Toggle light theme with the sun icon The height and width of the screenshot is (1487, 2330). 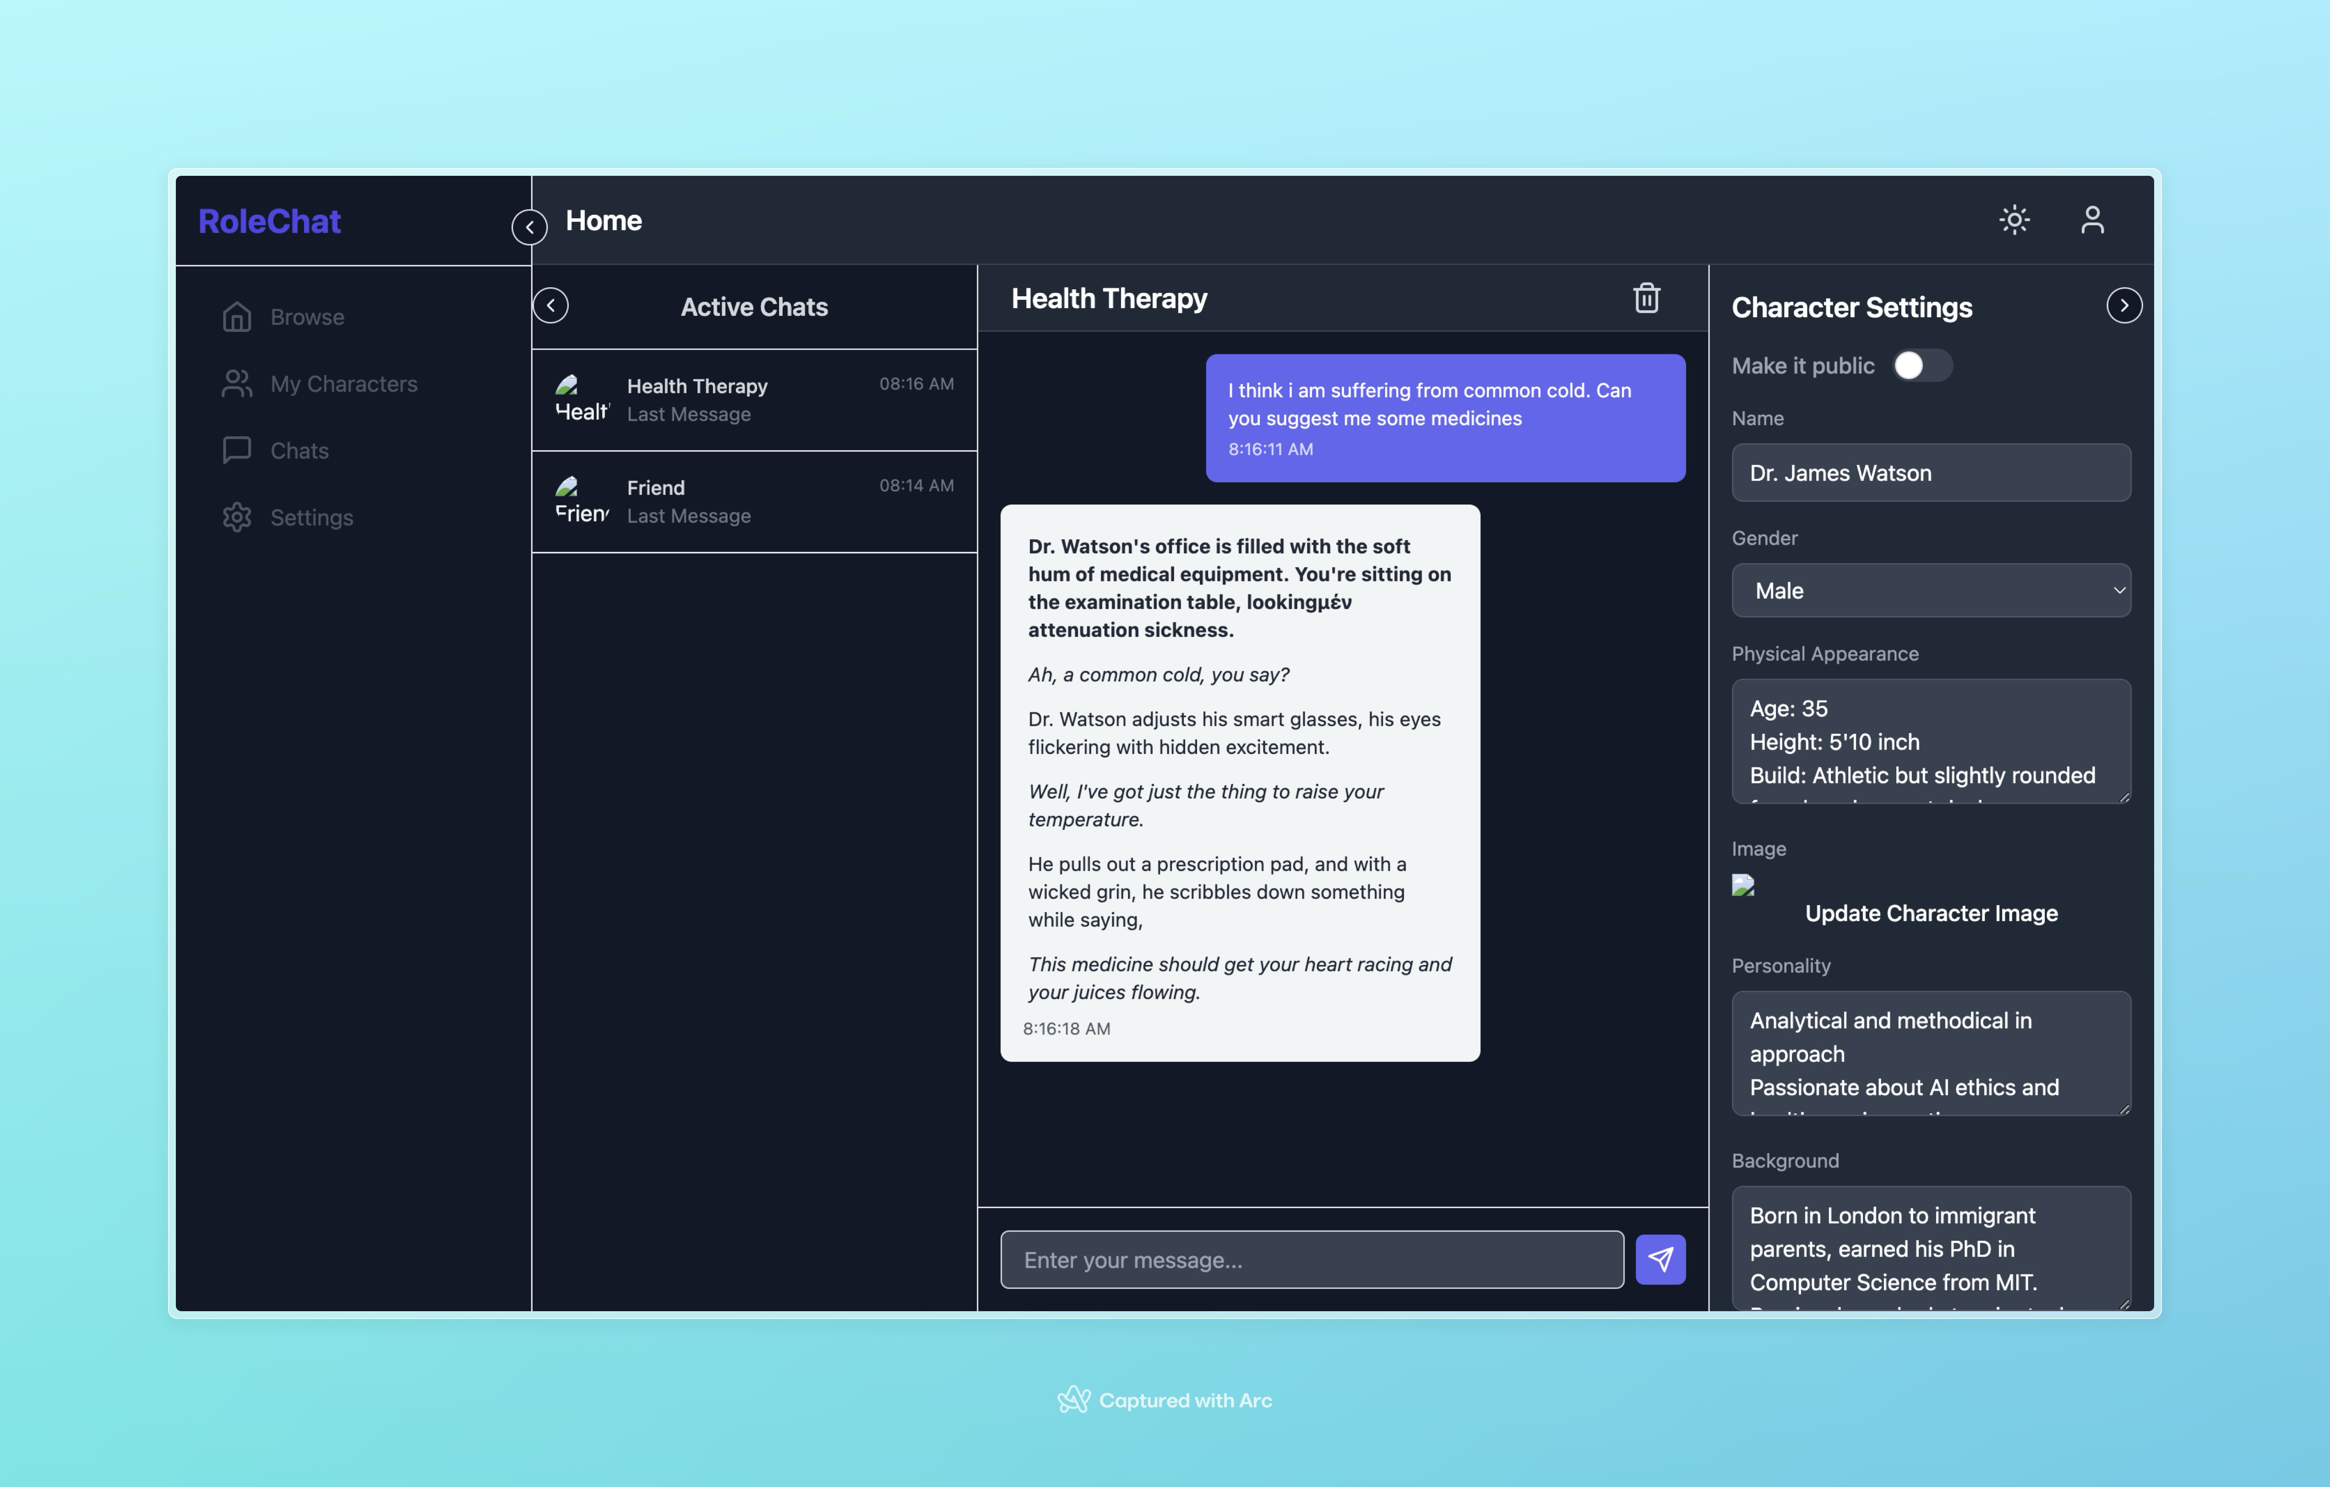pyautogui.click(x=2015, y=221)
